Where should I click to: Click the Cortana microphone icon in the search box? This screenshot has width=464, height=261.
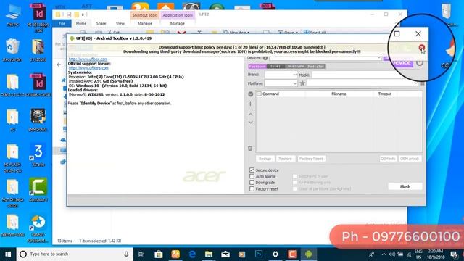click(x=126, y=254)
